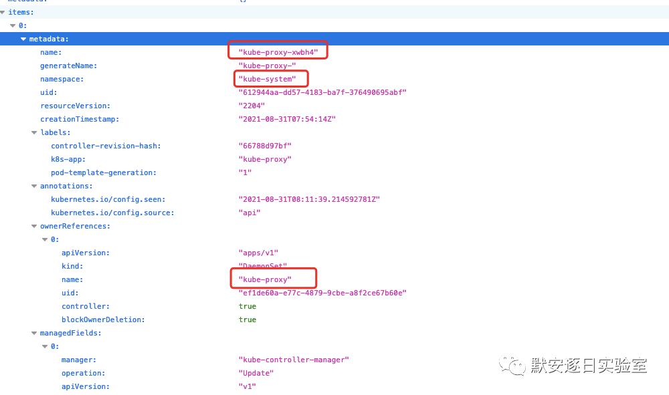Click the k8s-app value "kube-proxy"
The width and height of the screenshot is (669, 395).
point(265,159)
